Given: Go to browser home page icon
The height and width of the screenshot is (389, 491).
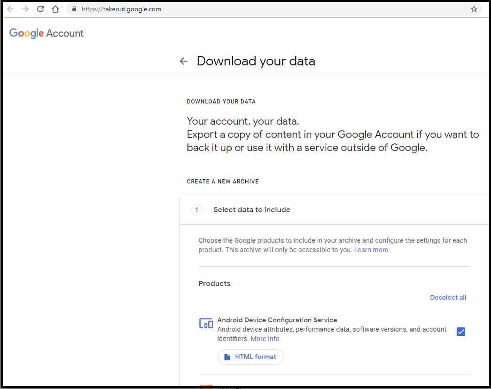Looking at the screenshot, I should (x=55, y=9).
